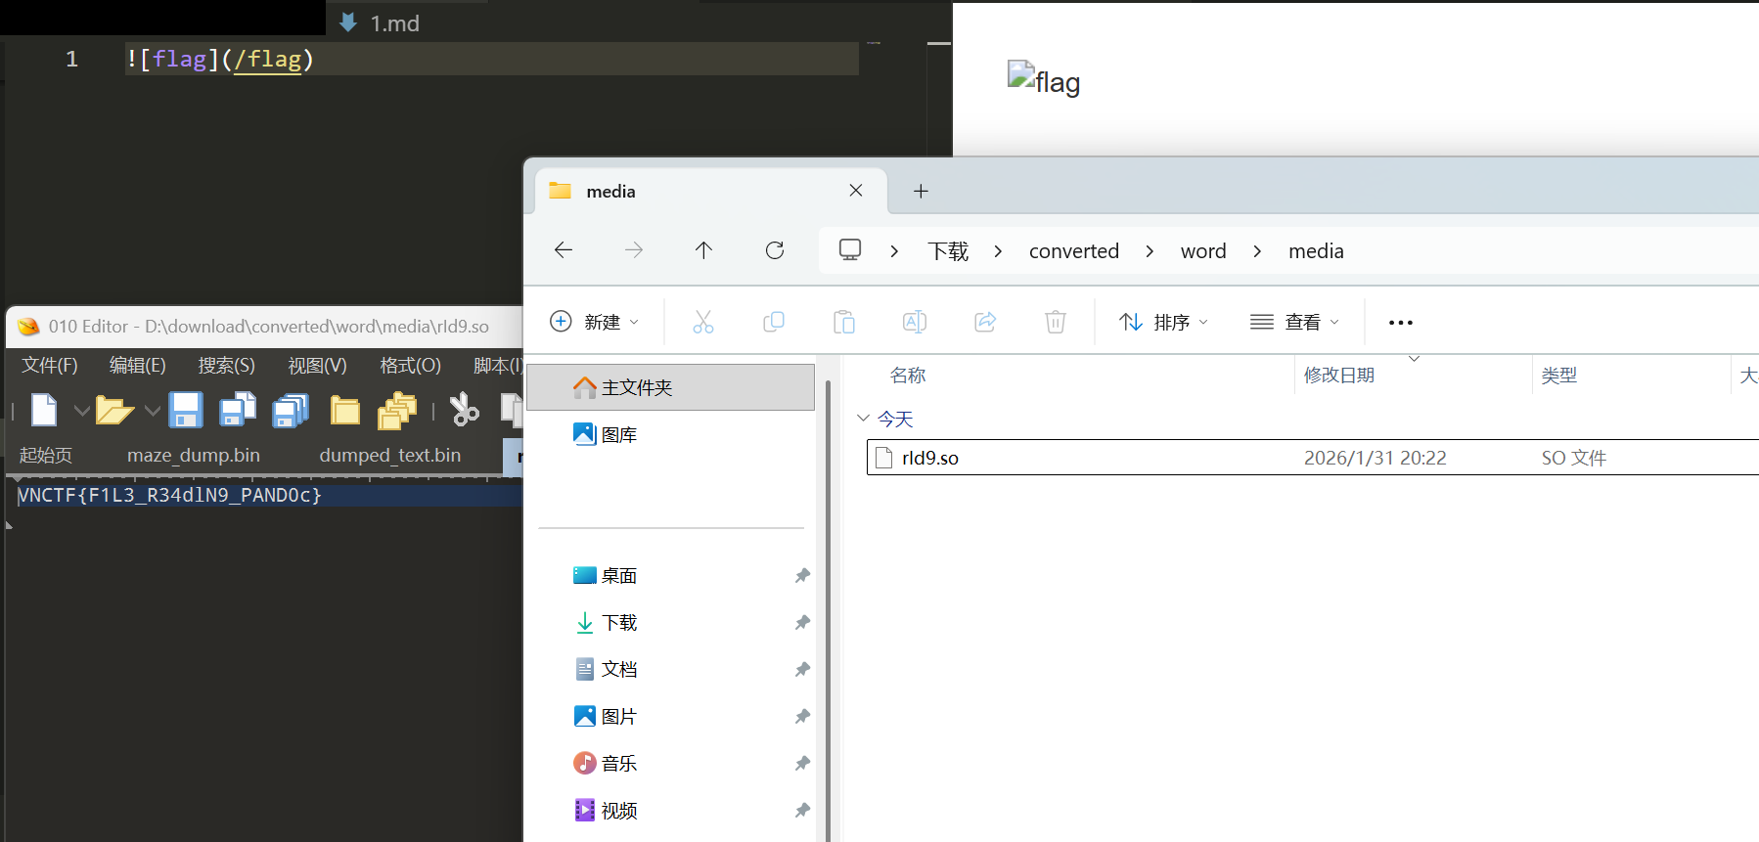Click the Delete trash icon in Explorer toolbar
1759x842 pixels.
1055,322
